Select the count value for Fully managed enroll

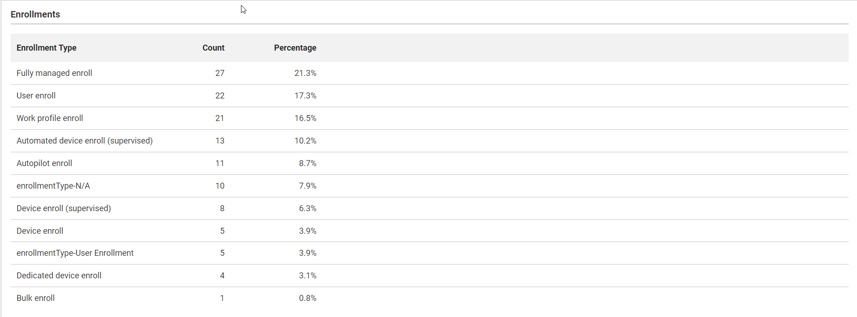tap(220, 73)
